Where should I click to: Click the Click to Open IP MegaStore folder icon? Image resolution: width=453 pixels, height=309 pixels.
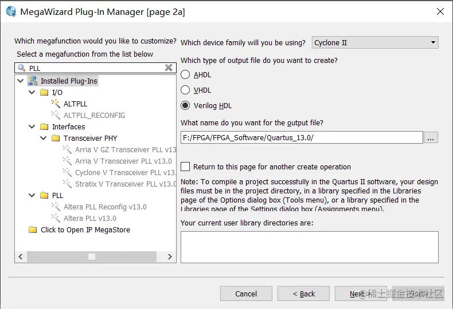(x=33, y=229)
